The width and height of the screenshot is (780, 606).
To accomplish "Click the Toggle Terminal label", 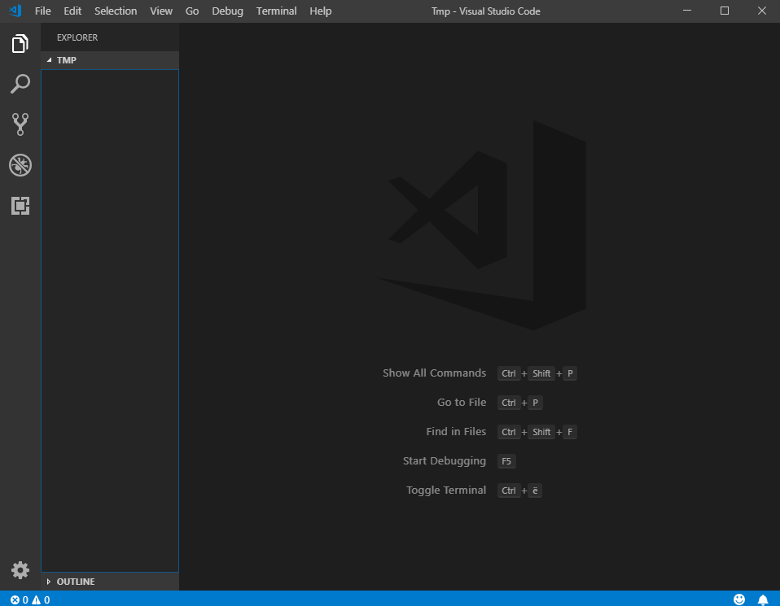I will (x=446, y=490).
